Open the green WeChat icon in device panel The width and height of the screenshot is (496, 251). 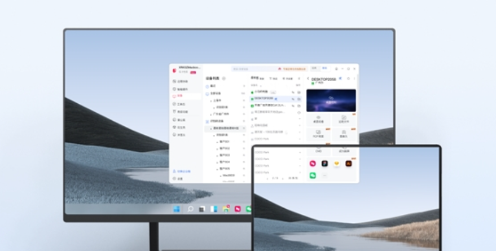[x=313, y=175]
